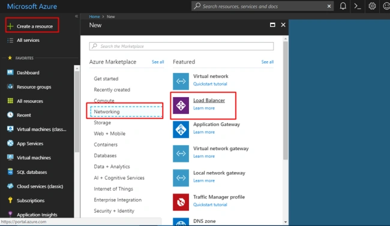
Task: Click the Virtual machines (classic) icon
Action: (x=10, y=129)
